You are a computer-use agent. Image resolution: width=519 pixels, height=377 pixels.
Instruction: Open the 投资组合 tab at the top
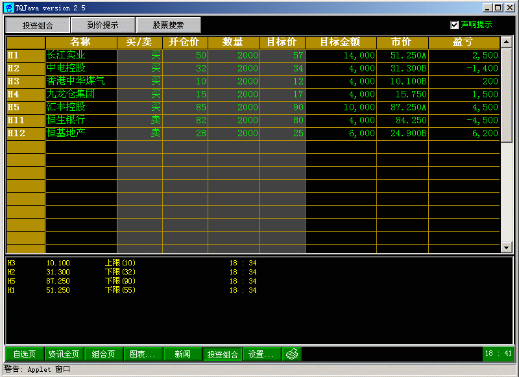pos(38,25)
